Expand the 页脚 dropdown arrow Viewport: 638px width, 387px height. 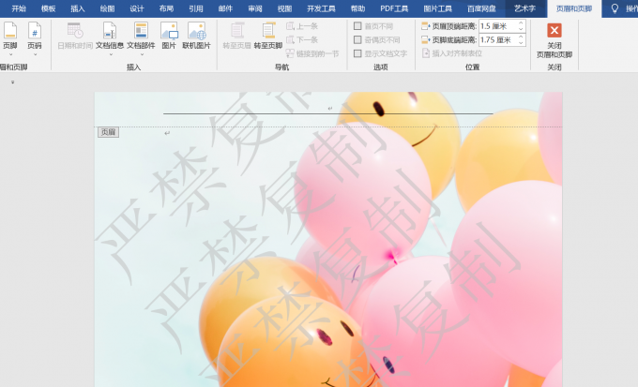point(10,54)
